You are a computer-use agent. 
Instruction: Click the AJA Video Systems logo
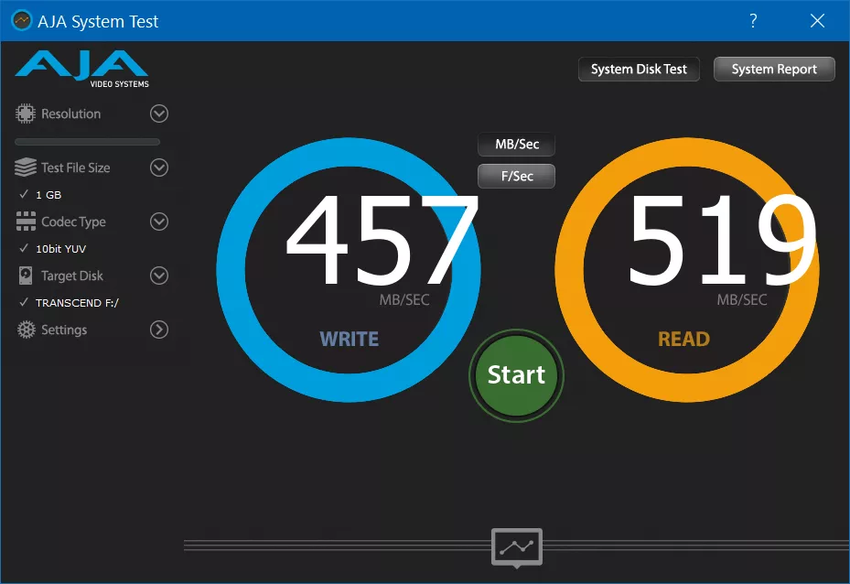click(x=81, y=70)
